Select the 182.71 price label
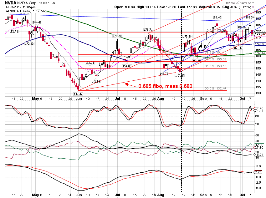Screen dimensions: 266x198 [14, 32]
